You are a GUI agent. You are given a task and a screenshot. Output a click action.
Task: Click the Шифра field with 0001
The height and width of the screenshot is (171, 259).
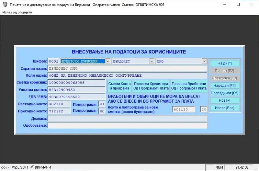53,61
